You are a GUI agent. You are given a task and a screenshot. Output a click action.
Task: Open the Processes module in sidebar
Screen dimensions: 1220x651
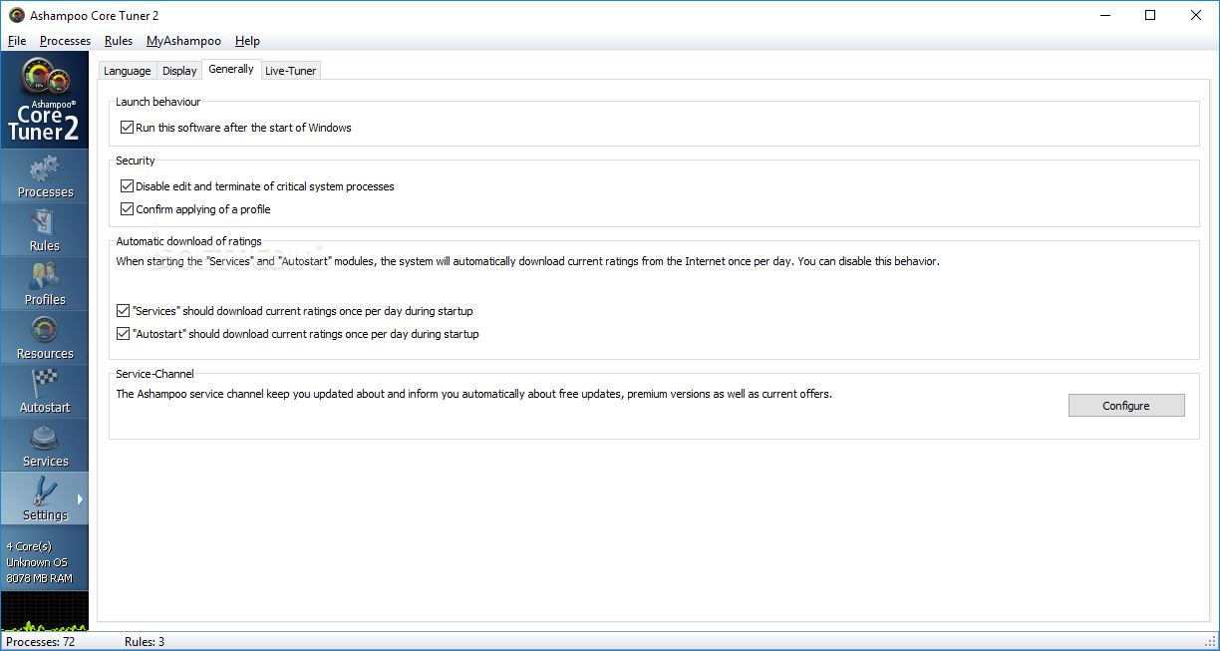click(45, 176)
